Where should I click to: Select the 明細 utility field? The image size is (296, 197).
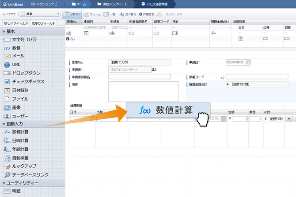(x=12, y=191)
